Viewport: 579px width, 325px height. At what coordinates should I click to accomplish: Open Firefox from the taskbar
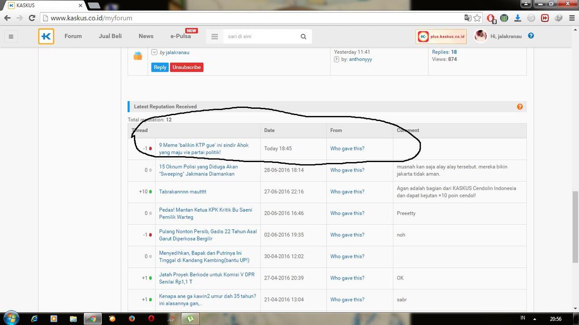(x=132, y=319)
